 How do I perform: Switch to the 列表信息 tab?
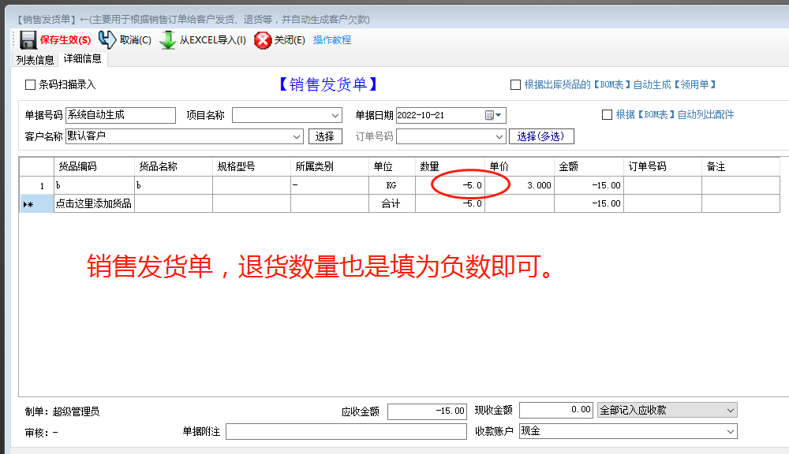(33, 58)
